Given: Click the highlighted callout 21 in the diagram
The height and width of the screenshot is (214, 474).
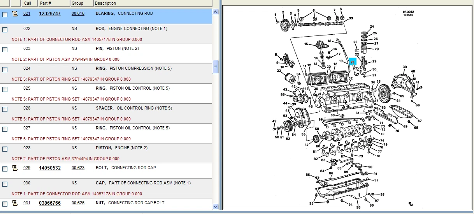Looking at the screenshot, I should [x=352, y=62].
